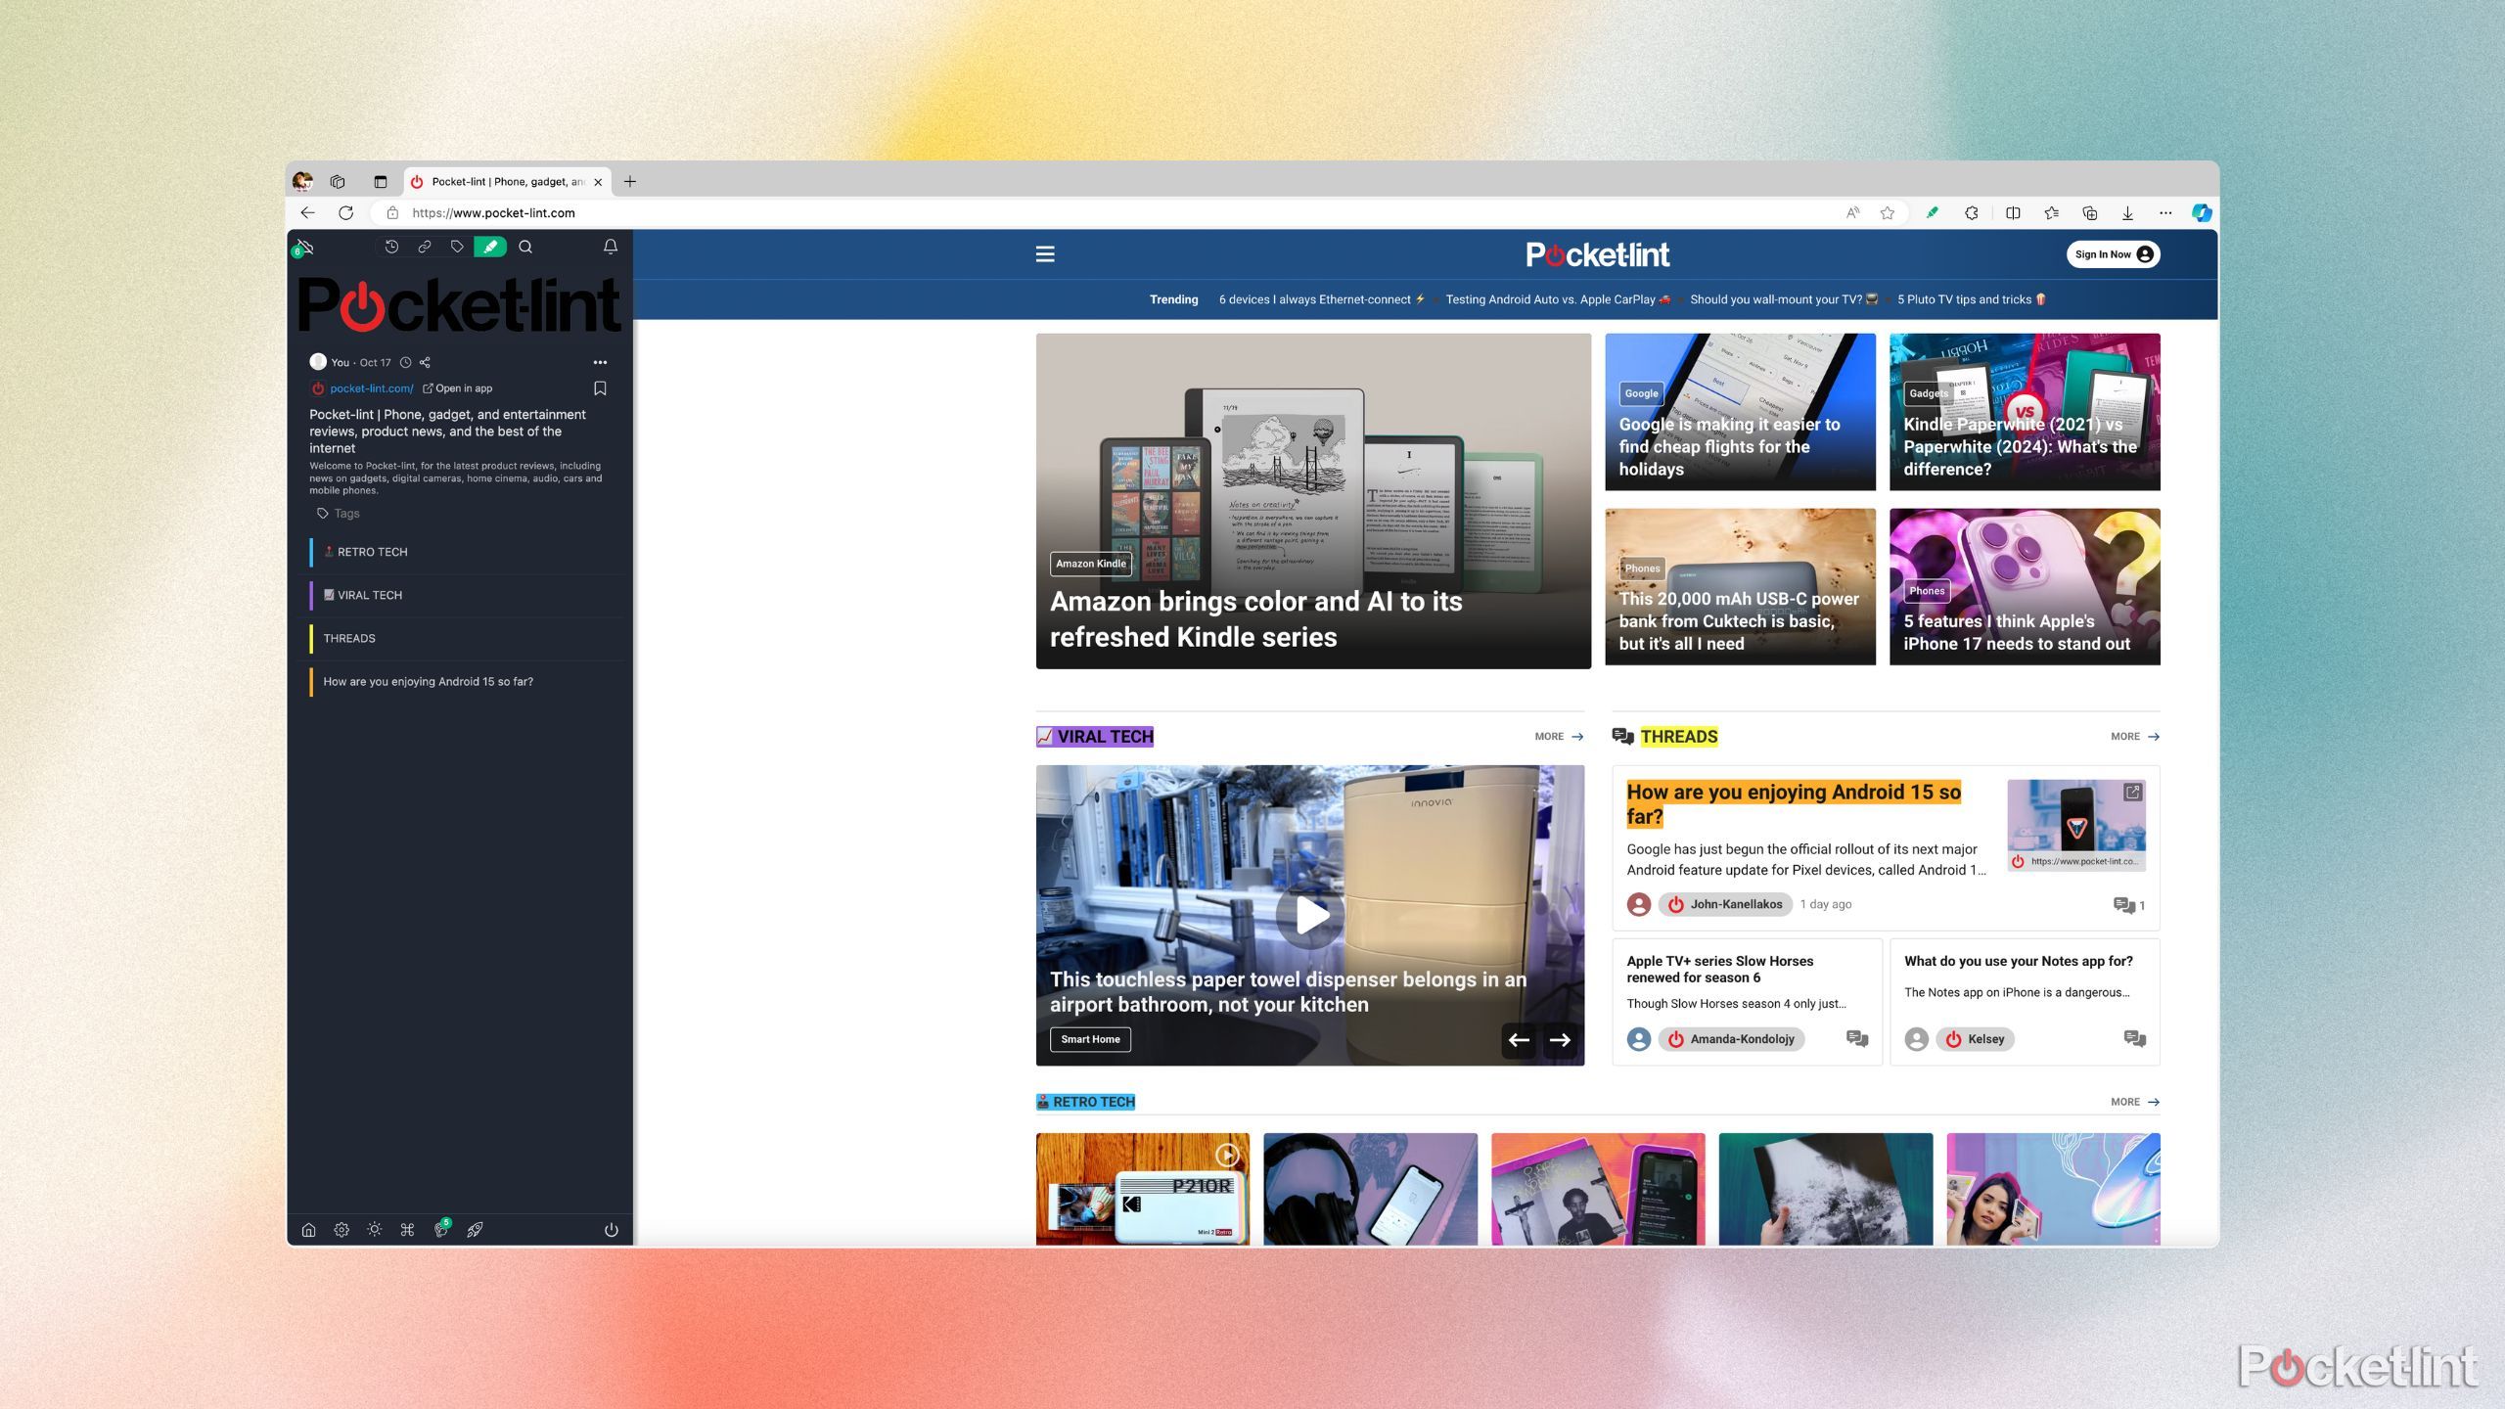Open the history clock icon in sidebar
This screenshot has width=2505, height=1409.
391,247
